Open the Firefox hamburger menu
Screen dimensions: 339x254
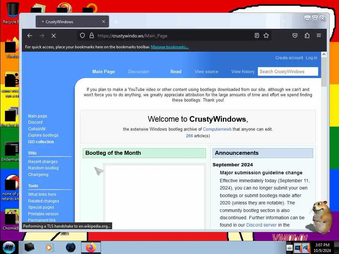319,35
